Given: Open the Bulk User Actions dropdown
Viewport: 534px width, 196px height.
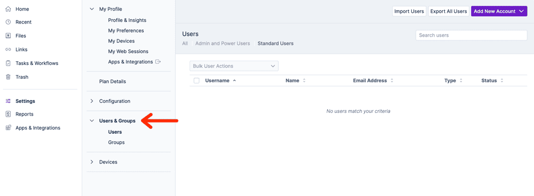Looking at the screenshot, I should click(234, 66).
